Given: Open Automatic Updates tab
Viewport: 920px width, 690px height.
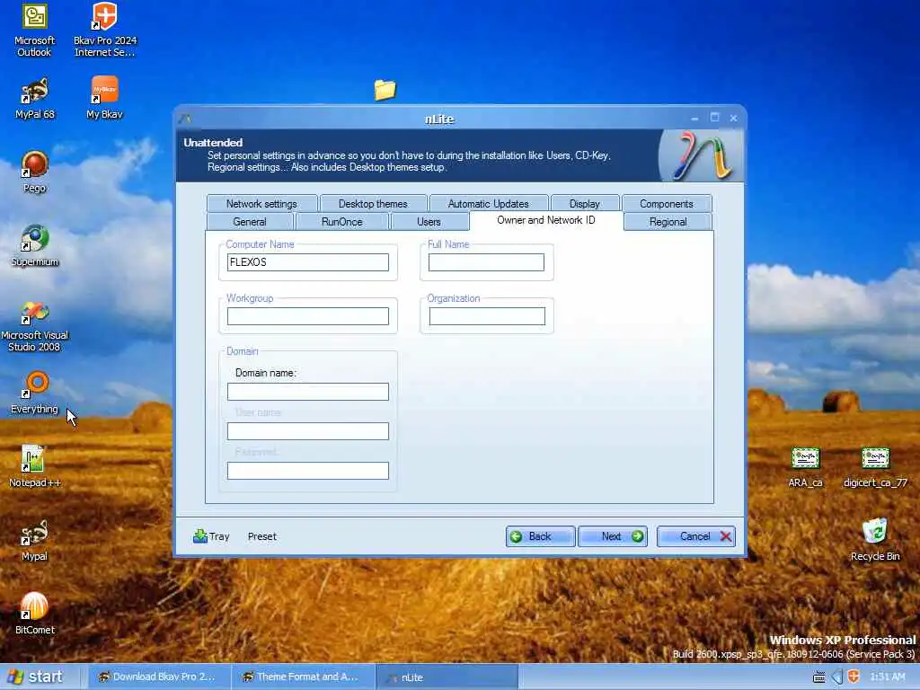Looking at the screenshot, I should [488, 204].
